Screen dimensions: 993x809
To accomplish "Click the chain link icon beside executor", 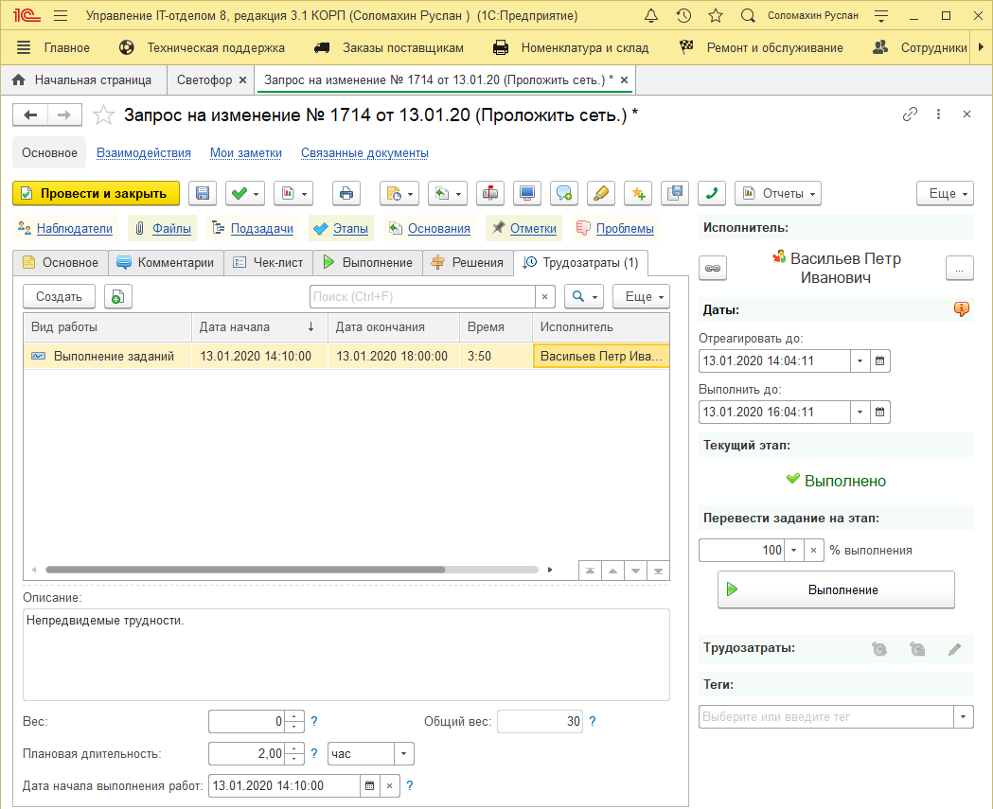I will pos(712,269).
